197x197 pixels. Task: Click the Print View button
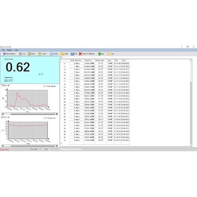pyautogui.click(x=34, y=149)
